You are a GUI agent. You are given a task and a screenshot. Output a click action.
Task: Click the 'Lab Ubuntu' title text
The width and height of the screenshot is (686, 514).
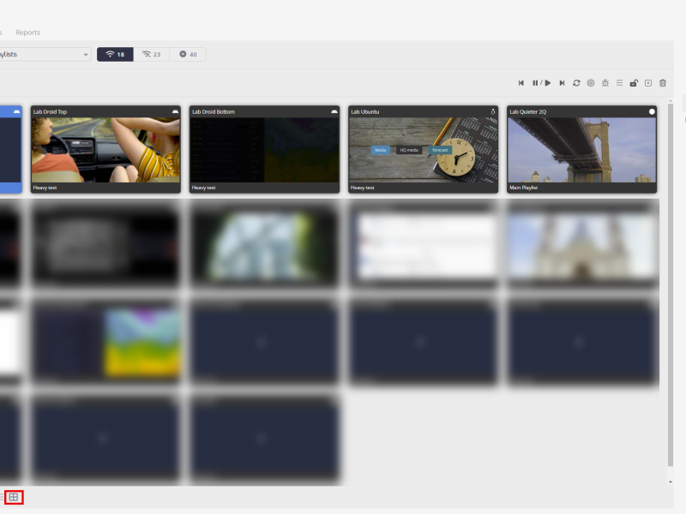[x=365, y=112]
